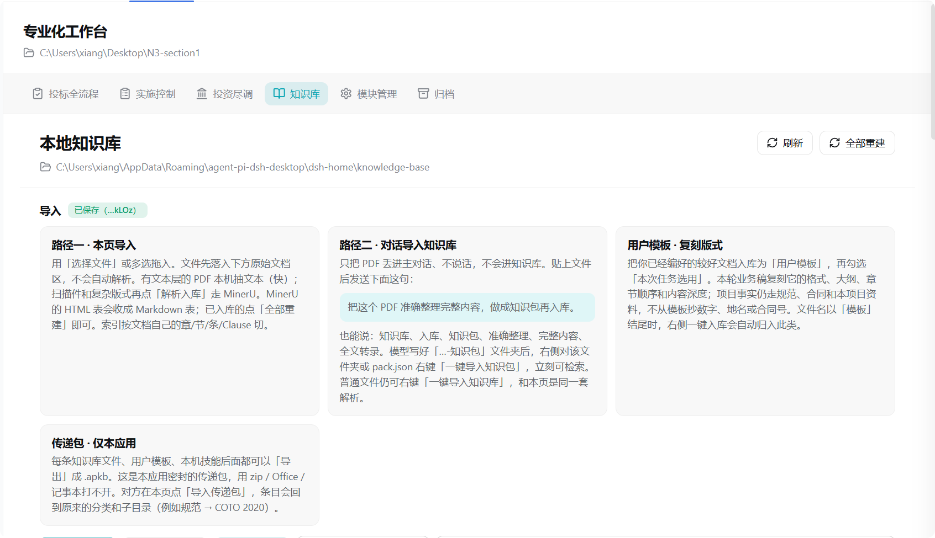Click the archive box icon on 归档
The width and height of the screenshot is (935, 538).
click(x=423, y=94)
